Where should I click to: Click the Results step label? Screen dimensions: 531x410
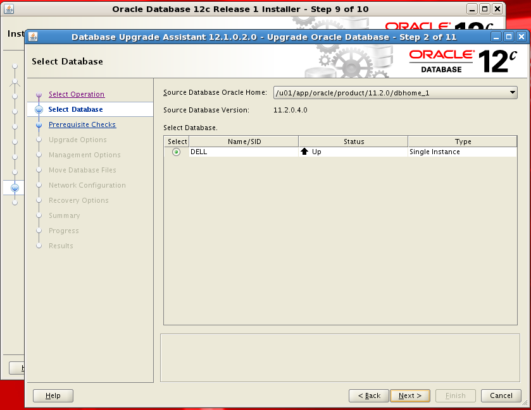pyautogui.click(x=61, y=246)
